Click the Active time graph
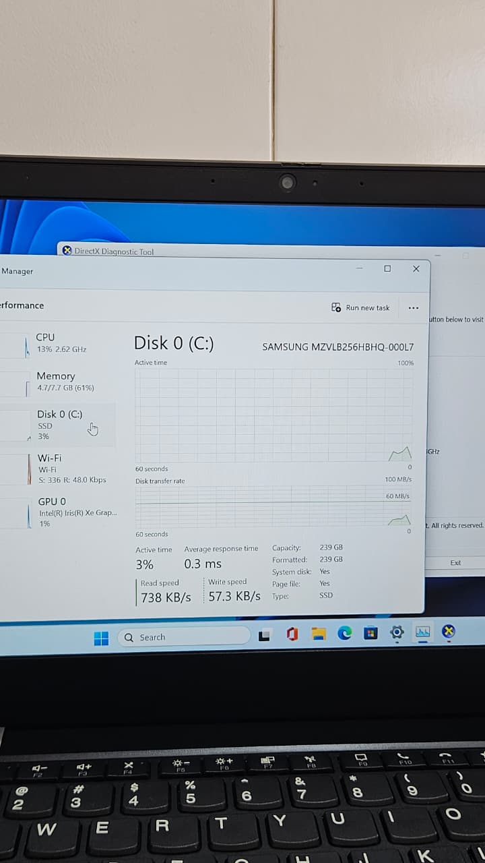485x863 pixels. (x=273, y=415)
